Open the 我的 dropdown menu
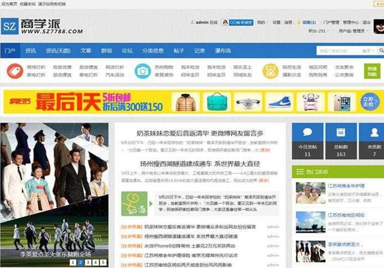This screenshot has height=268, width=384. point(261,22)
